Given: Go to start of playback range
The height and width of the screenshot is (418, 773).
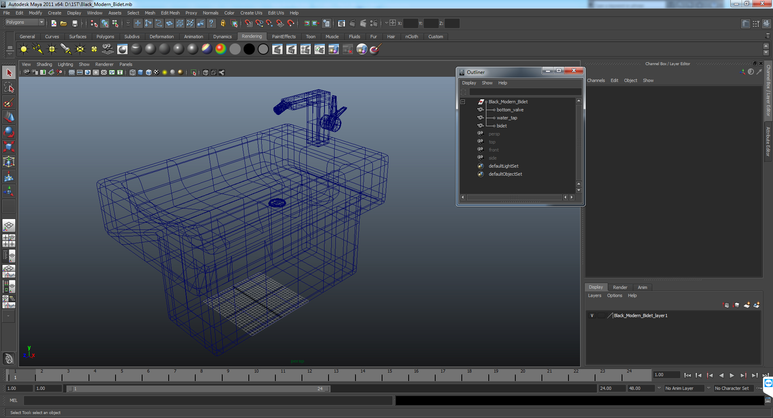Looking at the screenshot, I should tap(687, 375).
